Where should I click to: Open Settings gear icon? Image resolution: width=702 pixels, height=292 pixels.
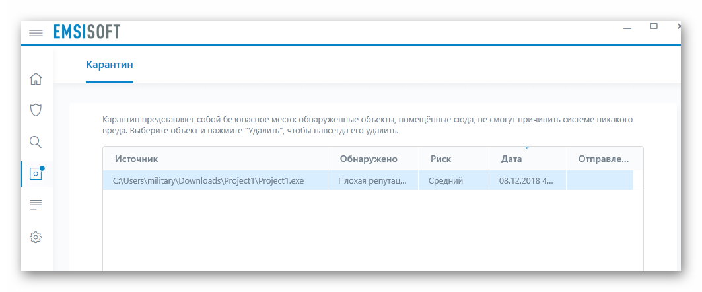click(36, 237)
